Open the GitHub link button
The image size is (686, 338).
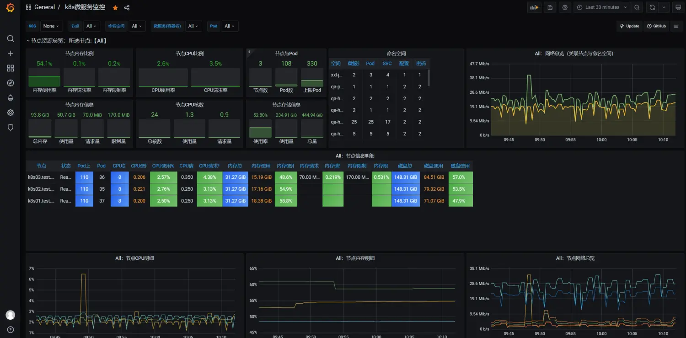pyautogui.click(x=656, y=26)
